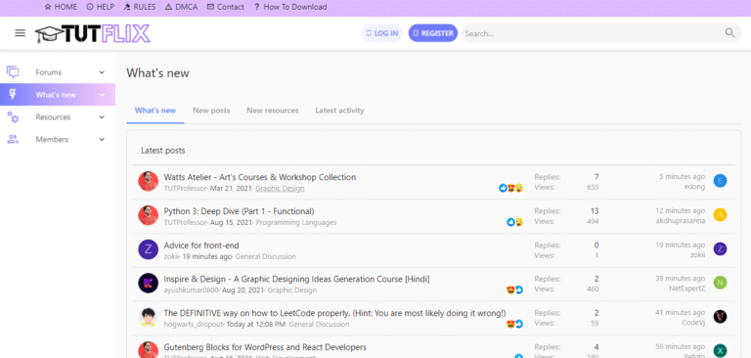Expand the Forums sidebar chevron
This screenshot has width=751, height=358.
102,72
